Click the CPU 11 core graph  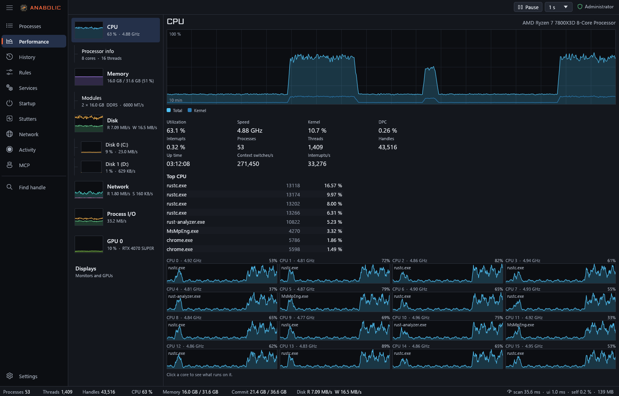tap(561, 331)
